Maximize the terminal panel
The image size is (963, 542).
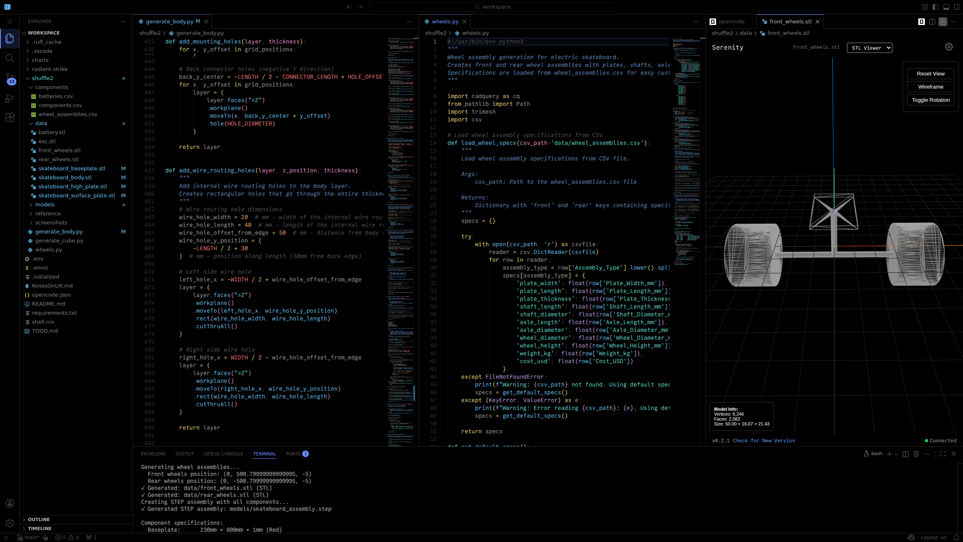point(942,454)
